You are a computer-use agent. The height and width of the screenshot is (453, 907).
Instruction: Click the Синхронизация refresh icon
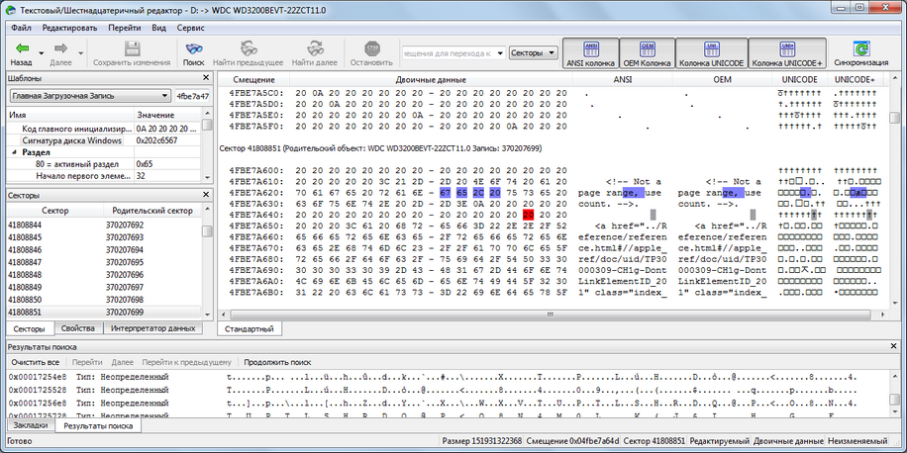click(861, 47)
